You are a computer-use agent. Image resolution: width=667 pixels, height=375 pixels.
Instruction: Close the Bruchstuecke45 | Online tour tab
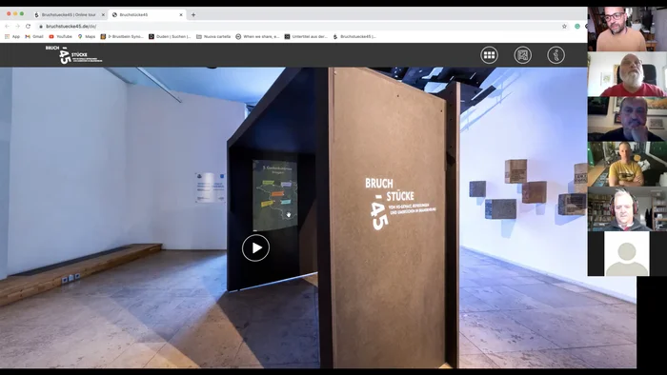click(x=103, y=14)
